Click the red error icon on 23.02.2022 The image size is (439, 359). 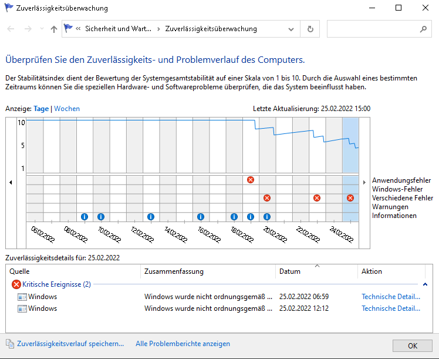[317, 198]
